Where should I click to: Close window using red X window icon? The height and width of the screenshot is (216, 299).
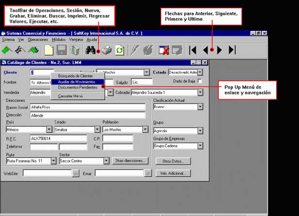pyautogui.click(x=164, y=50)
